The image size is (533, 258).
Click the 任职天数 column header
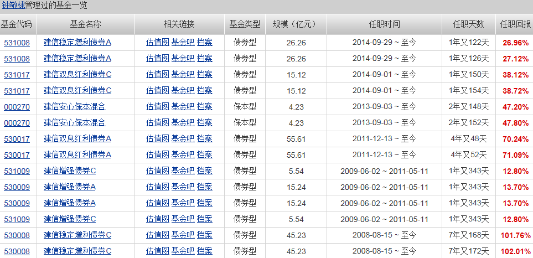coord(469,24)
